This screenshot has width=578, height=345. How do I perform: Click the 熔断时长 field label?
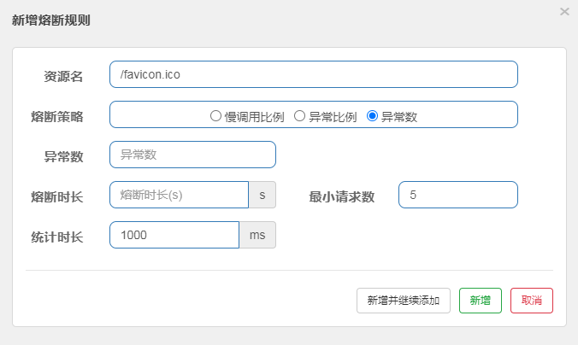(56, 196)
